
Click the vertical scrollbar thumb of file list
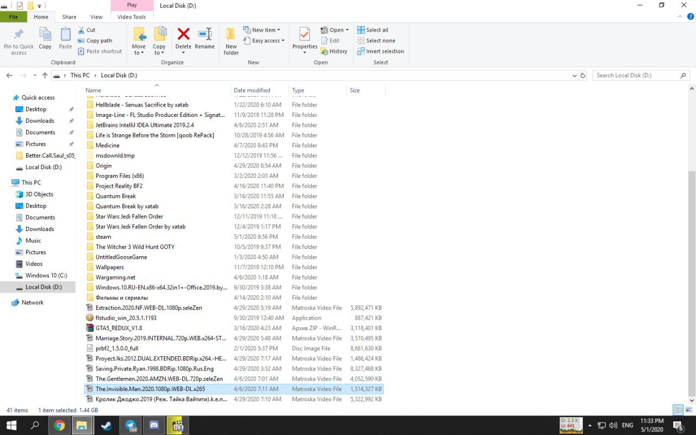[692, 283]
